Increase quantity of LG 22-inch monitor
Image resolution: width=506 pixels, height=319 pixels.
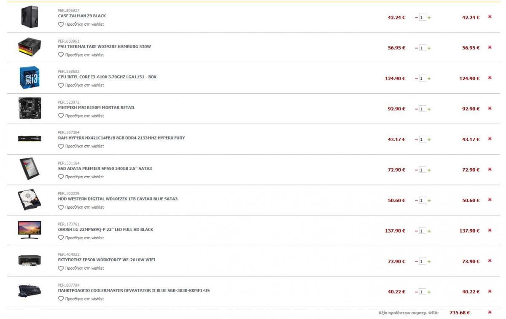click(429, 231)
